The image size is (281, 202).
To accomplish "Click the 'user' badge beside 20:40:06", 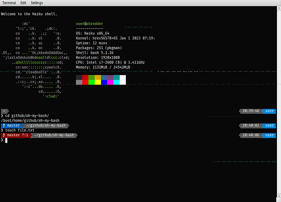I will coord(269,135).
